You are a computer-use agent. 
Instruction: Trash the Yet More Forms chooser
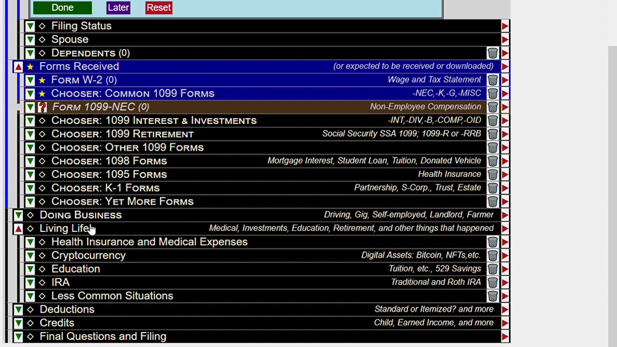point(492,201)
